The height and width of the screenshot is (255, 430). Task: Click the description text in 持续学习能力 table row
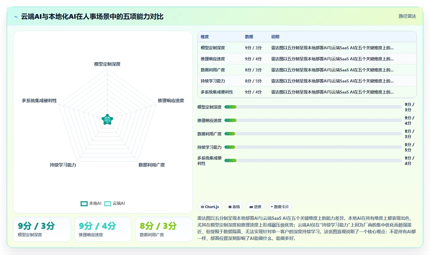click(x=333, y=81)
